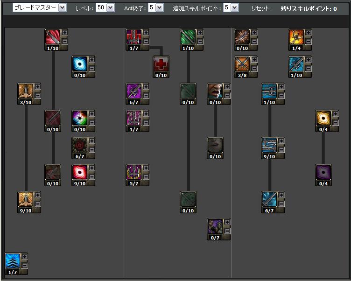Open the 追加スキルポイント dropdown
The image size is (351, 281).
tap(231, 7)
